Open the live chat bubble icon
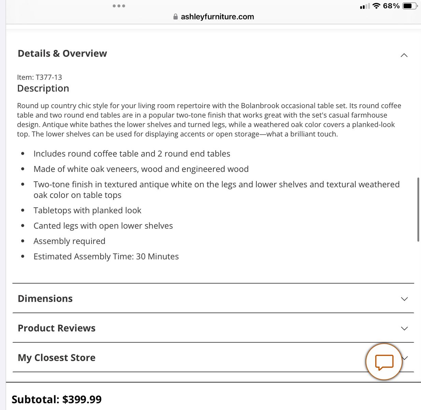The image size is (421, 410). point(384,362)
